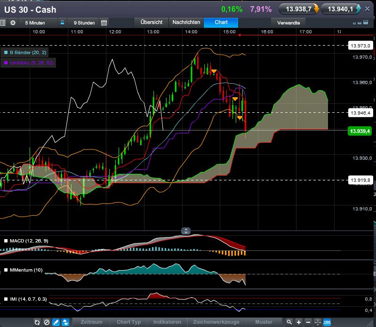The height and width of the screenshot is (327, 376).
Task: Select the Chart tab
Action: click(221, 22)
